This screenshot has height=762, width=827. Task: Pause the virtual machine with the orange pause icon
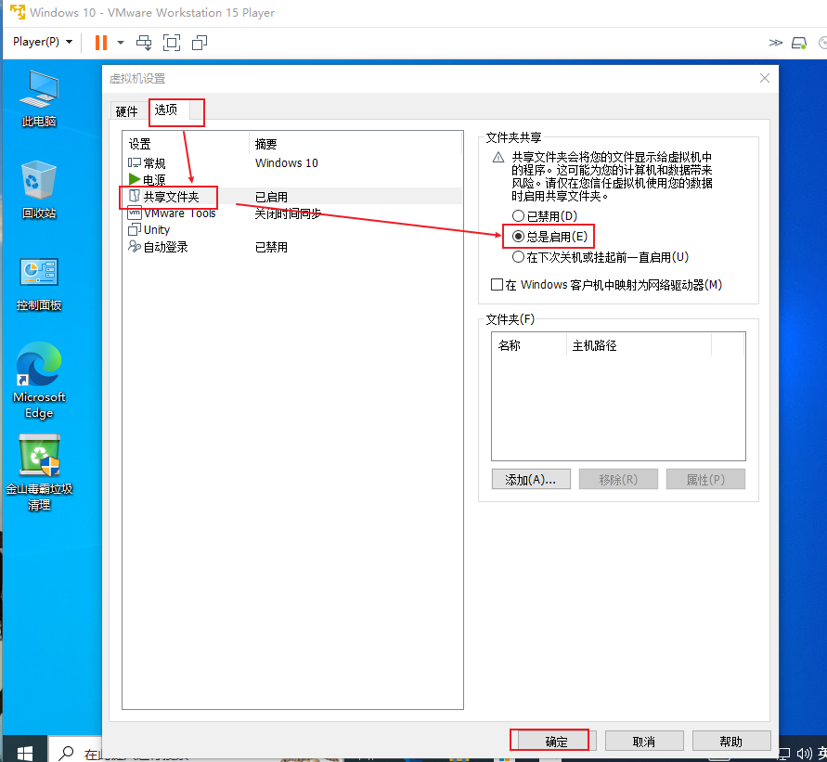(x=101, y=42)
